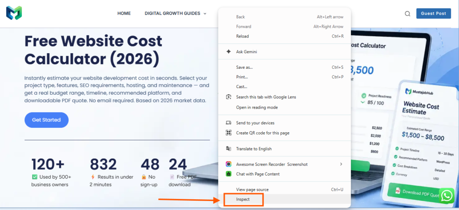The width and height of the screenshot is (459, 210).
Task: Click the "Used by 500+ business owners" text
Action: coord(51,181)
